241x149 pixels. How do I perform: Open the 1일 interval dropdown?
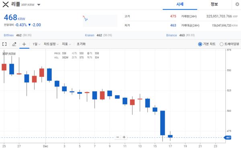(36, 44)
